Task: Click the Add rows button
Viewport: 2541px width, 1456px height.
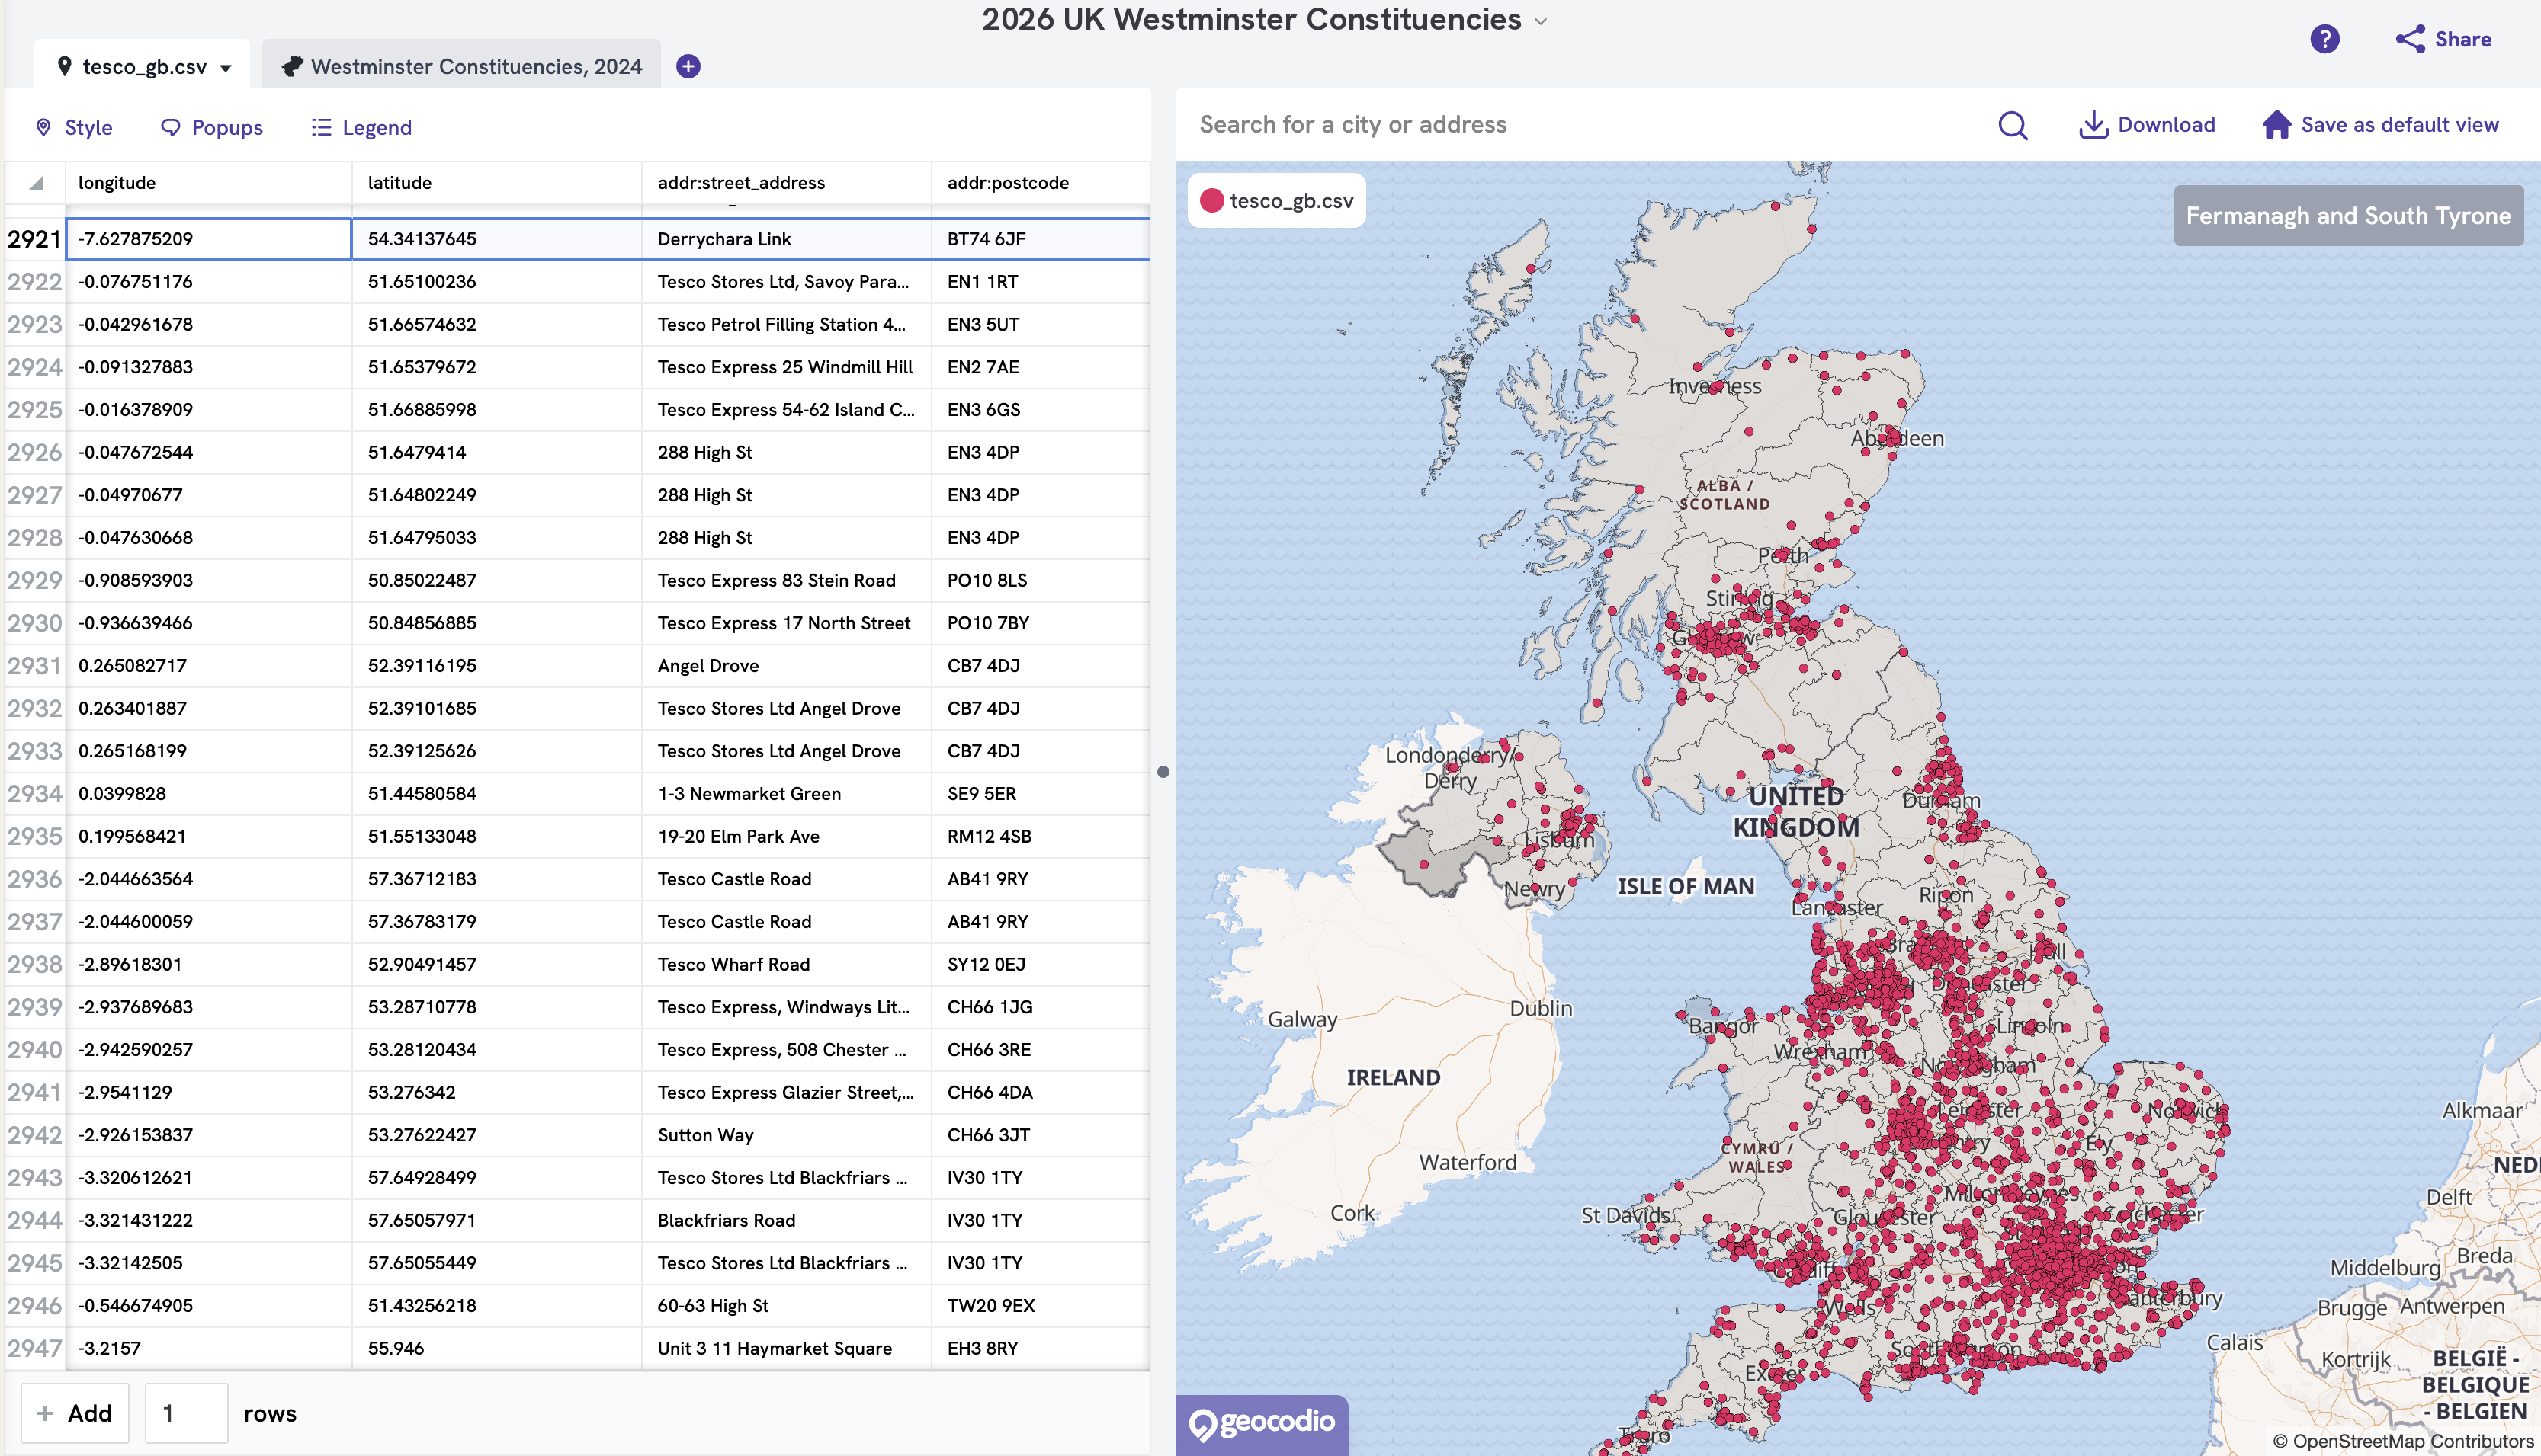Action: point(75,1413)
